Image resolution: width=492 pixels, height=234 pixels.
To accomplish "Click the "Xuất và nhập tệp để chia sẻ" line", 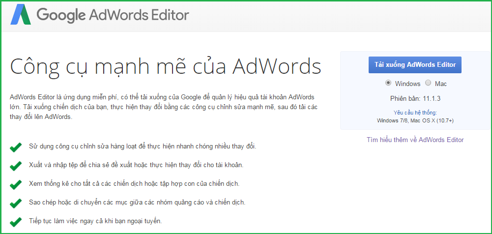I will [x=136, y=165].
